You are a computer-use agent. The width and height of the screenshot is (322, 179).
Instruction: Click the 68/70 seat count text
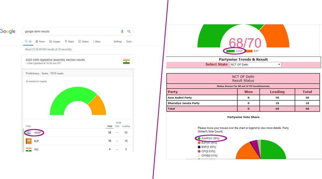(x=245, y=43)
